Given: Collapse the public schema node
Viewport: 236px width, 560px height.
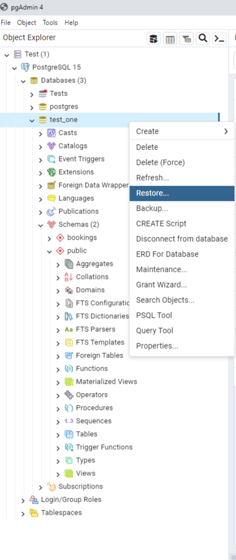Looking at the screenshot, I should pyautogui.click(x=49, y=252).
